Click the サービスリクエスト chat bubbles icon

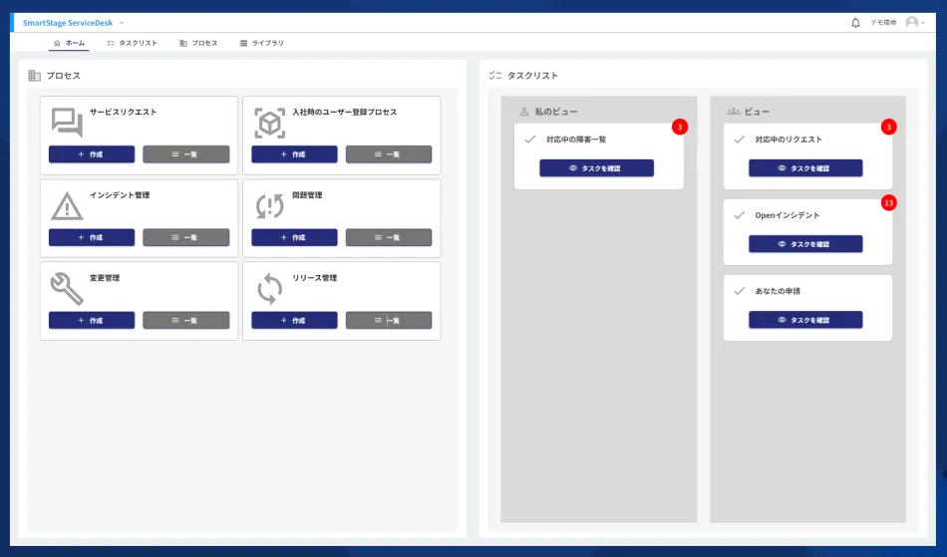click(67, 123)
